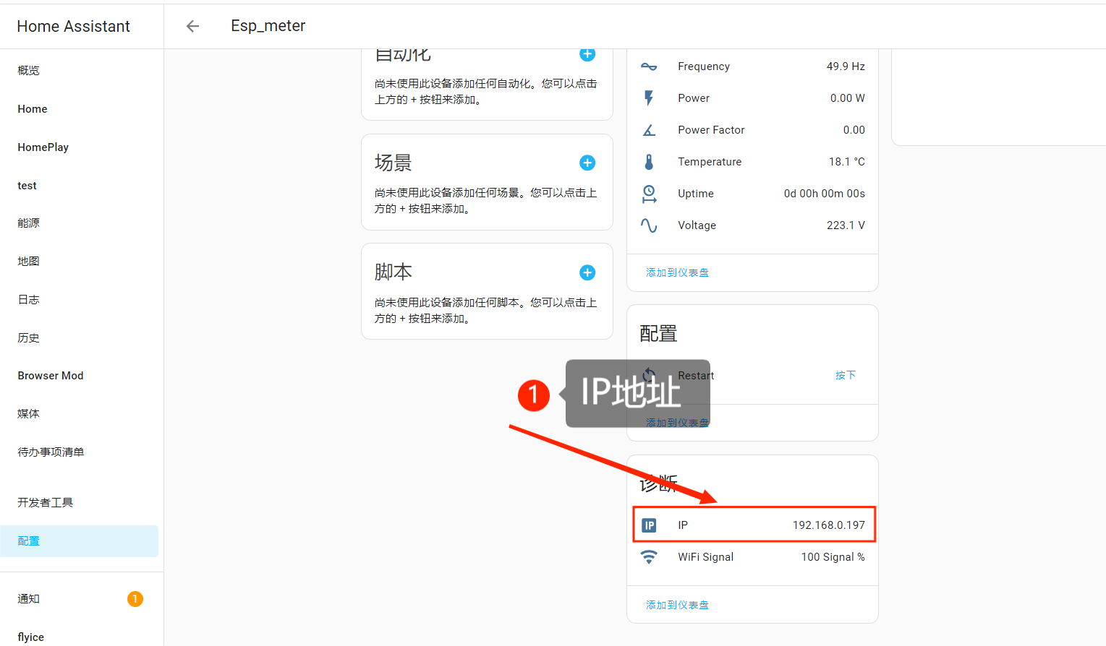Click the WiFi Signal icon

pos(649,557)
